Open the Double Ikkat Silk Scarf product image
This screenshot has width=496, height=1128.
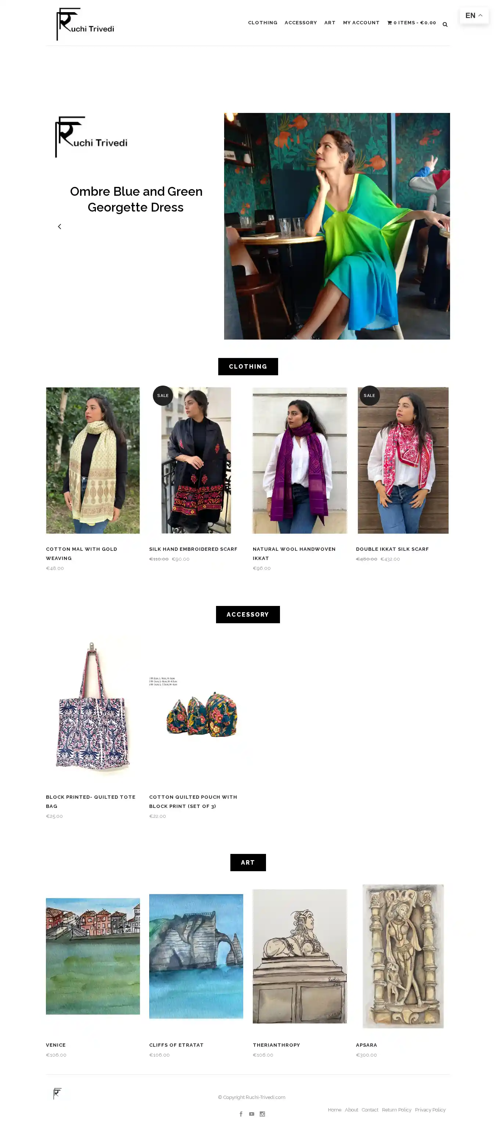coord(403,460)
